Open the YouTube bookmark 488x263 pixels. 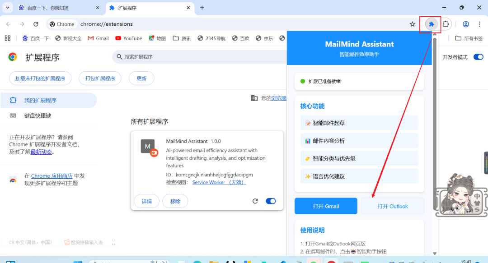pos(128,38)
